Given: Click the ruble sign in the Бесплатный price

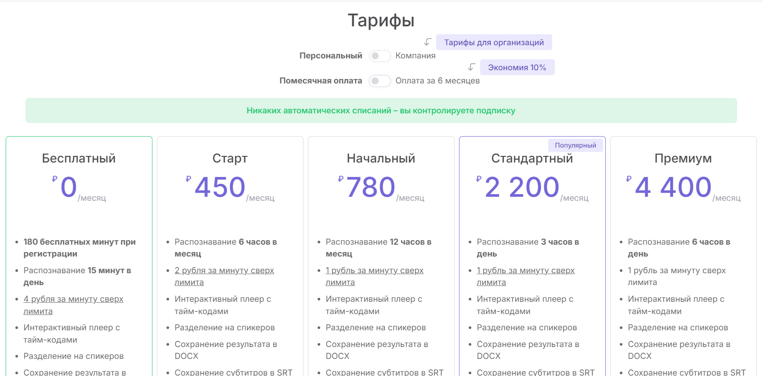Looking at the screenshot, I should (54, 179).
